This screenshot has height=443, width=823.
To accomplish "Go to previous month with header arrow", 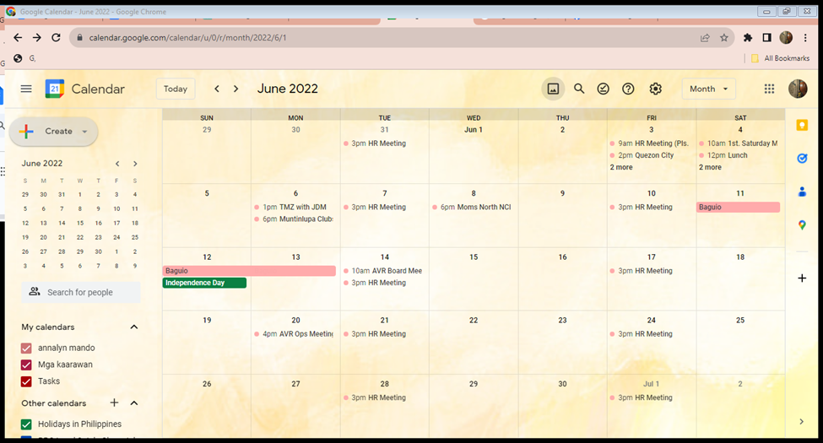I will pyautogui.click(x=217, y=89).
